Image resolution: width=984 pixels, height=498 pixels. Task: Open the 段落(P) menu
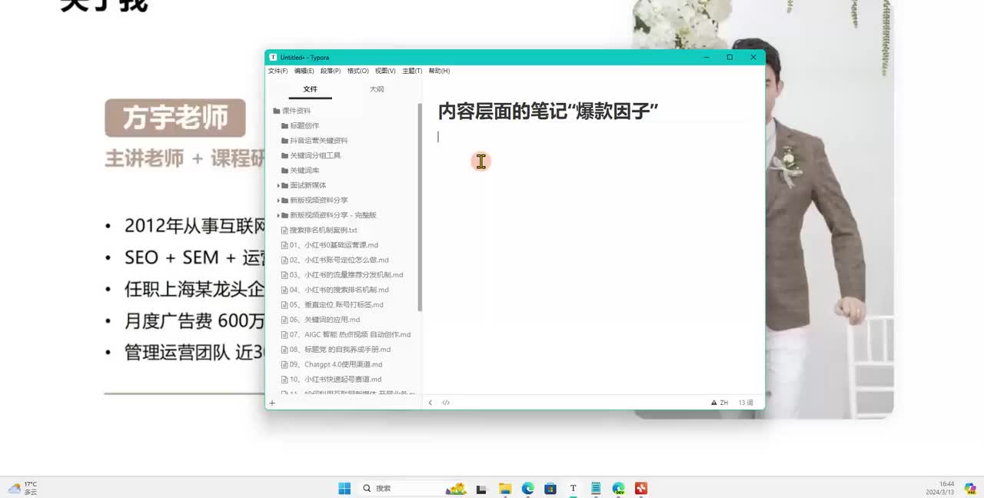(331, 71)
